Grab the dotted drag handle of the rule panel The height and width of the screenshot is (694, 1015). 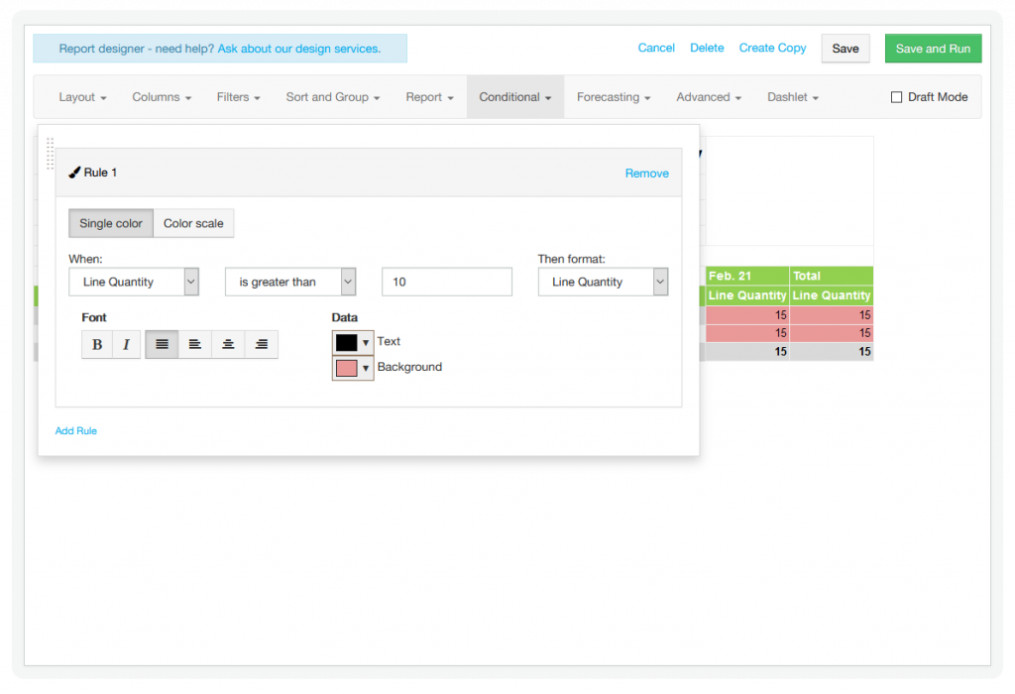pos(51,153)
